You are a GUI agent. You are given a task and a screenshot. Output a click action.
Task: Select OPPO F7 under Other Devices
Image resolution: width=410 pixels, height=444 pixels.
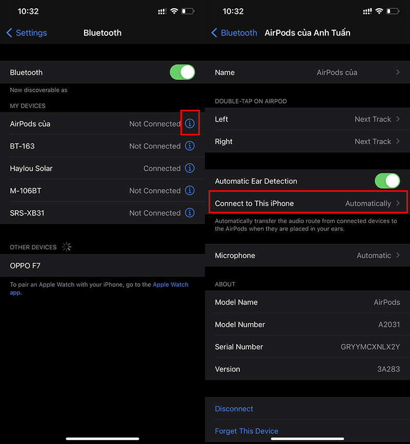pyautogui.click(x=102, y=266)
